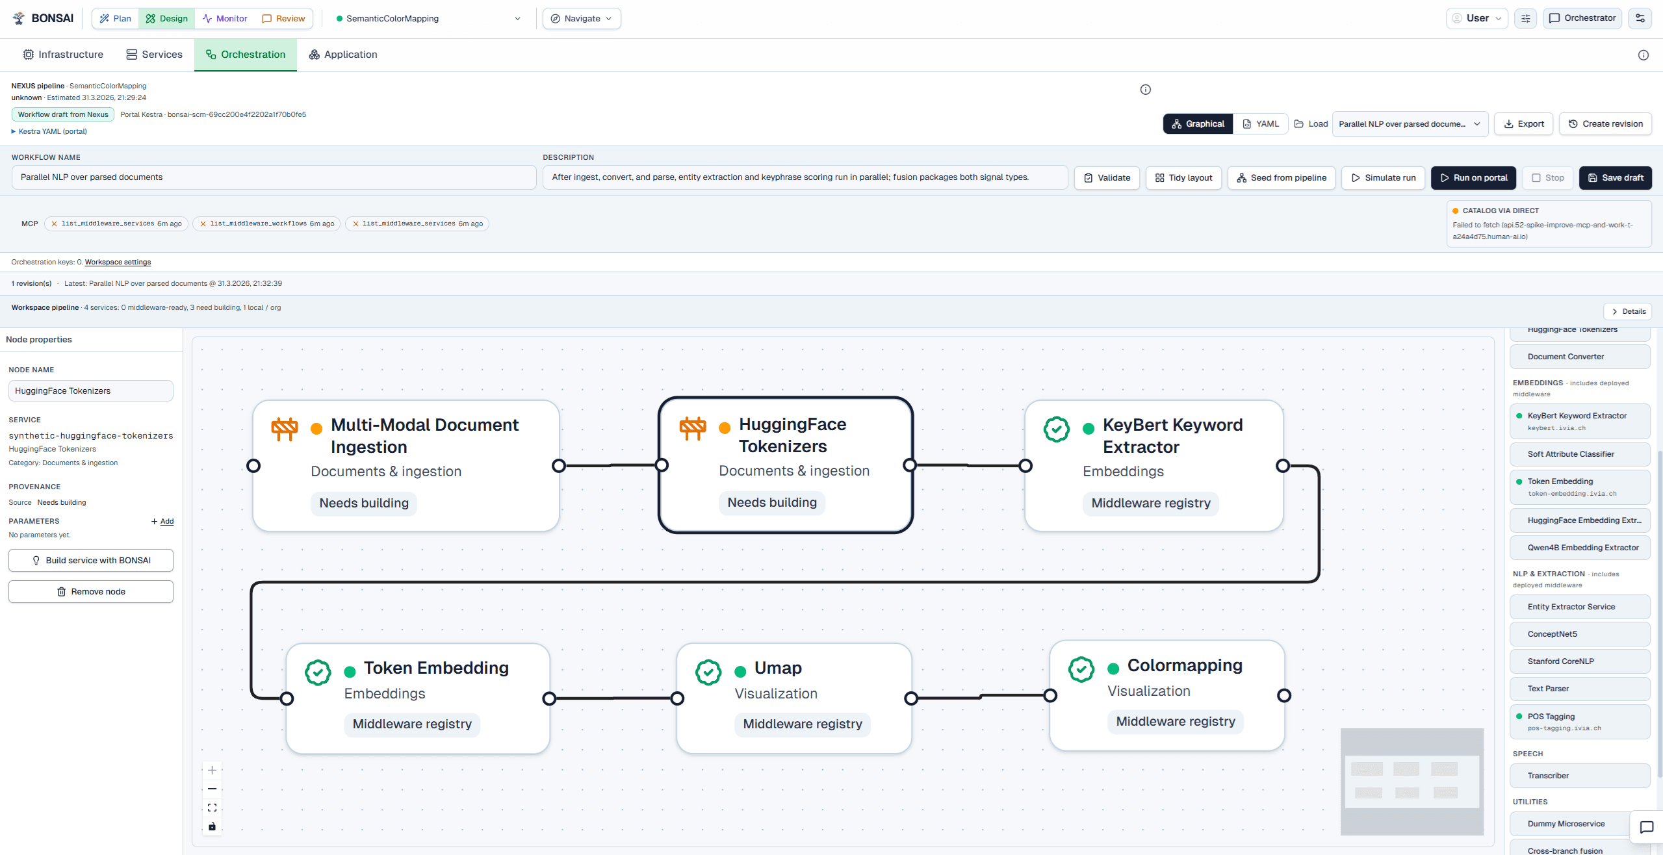Open sliders settings icon near User
Image resolution: width=1663 pixels, height=855 pixels.
pyautogui.click(x=1525, y=18)
